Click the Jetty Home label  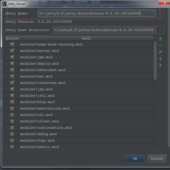(17, 13)
